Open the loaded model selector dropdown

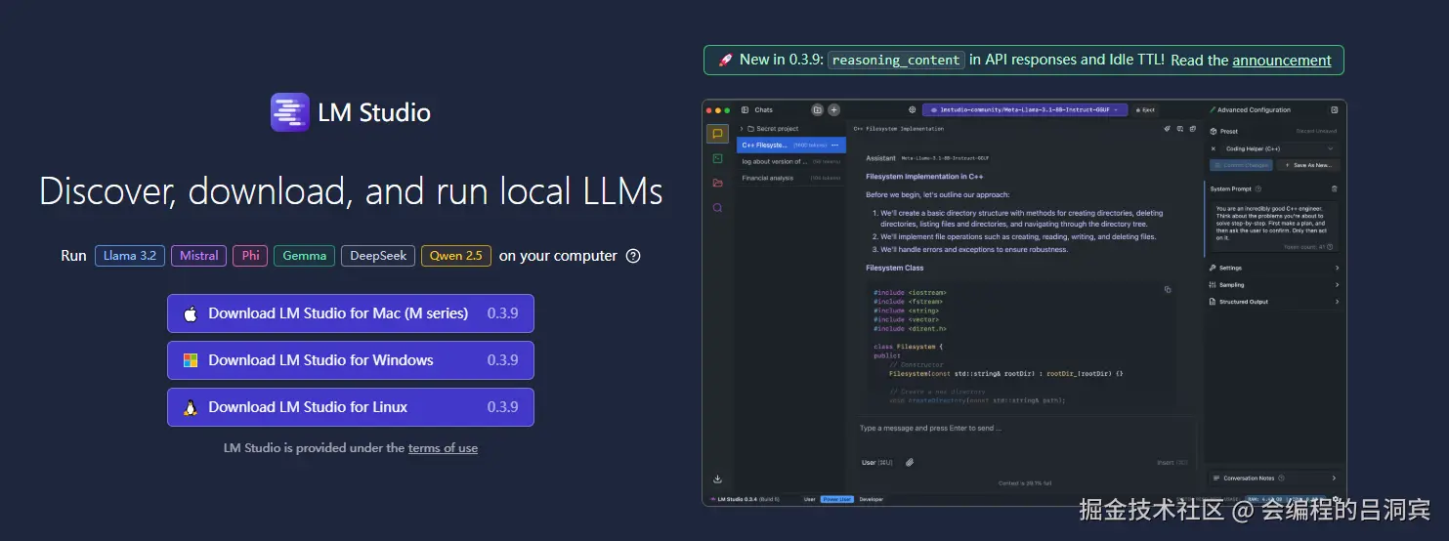[1026, 110]
